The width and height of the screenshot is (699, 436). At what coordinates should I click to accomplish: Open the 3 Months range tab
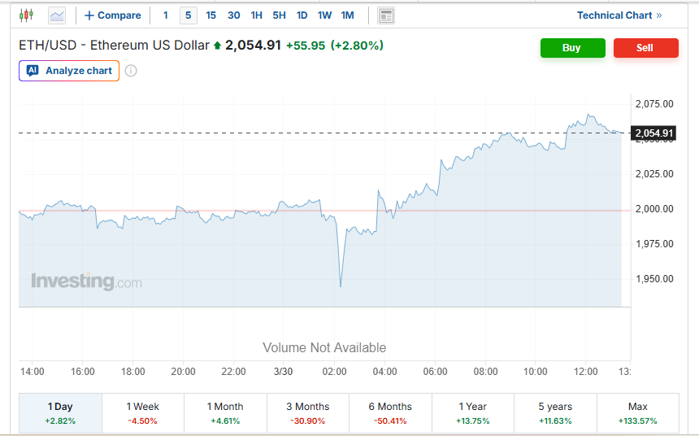(x=308, y=413)
